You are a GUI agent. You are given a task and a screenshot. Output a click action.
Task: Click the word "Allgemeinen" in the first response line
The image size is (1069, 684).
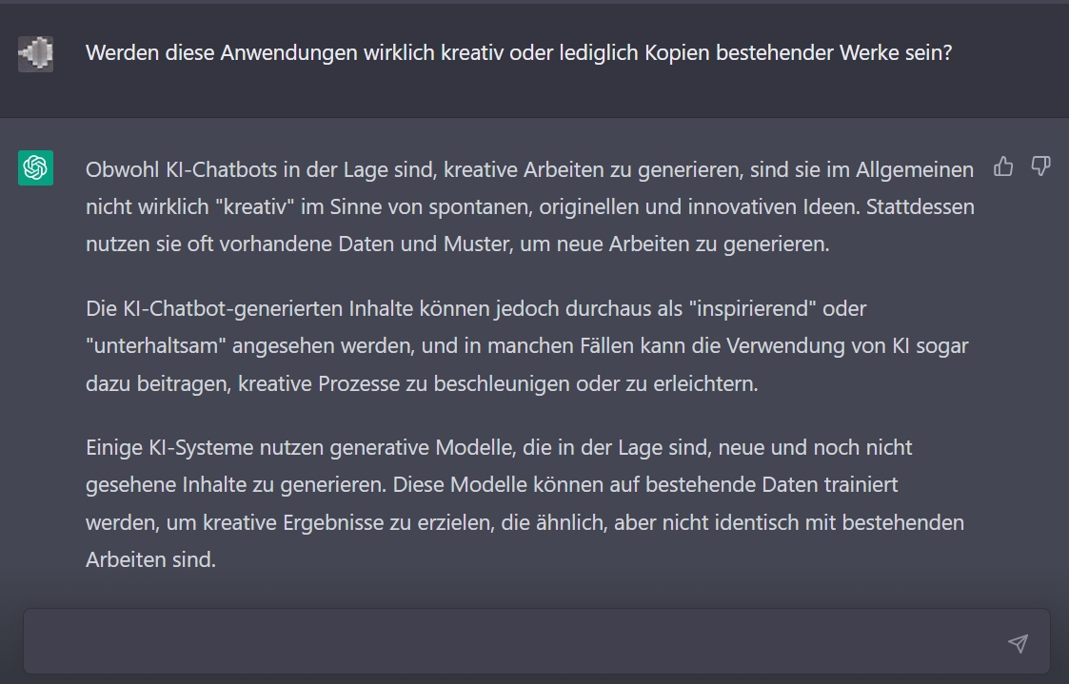click(x=914, y=169)
